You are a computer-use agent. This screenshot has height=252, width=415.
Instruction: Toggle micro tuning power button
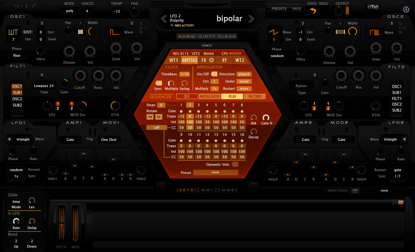tap(355, 191)
